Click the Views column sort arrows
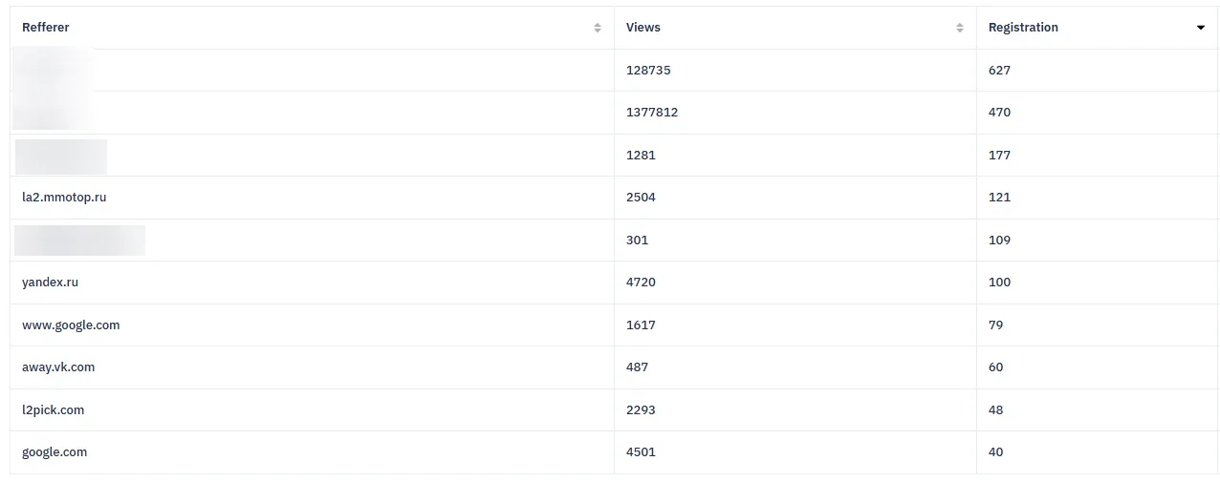 960,28
